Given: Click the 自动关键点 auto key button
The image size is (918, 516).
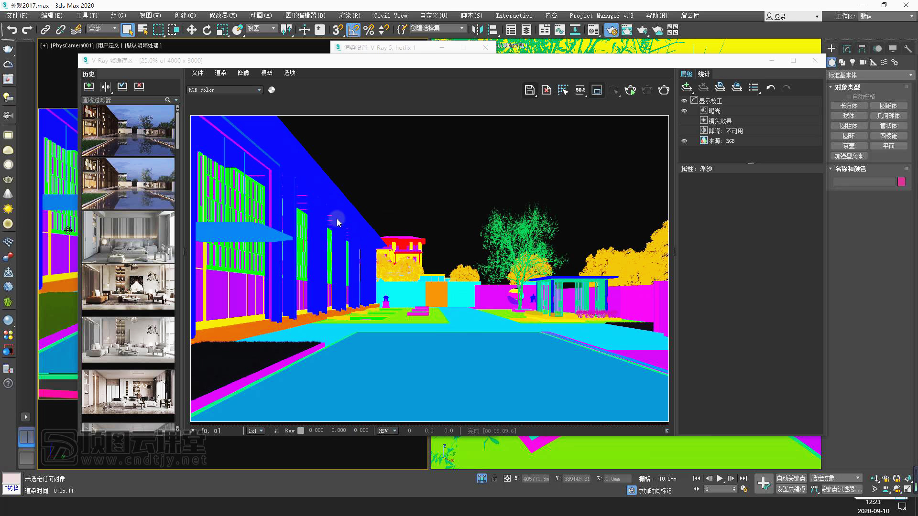Looking at the screenshot, I should coord(790,478).
